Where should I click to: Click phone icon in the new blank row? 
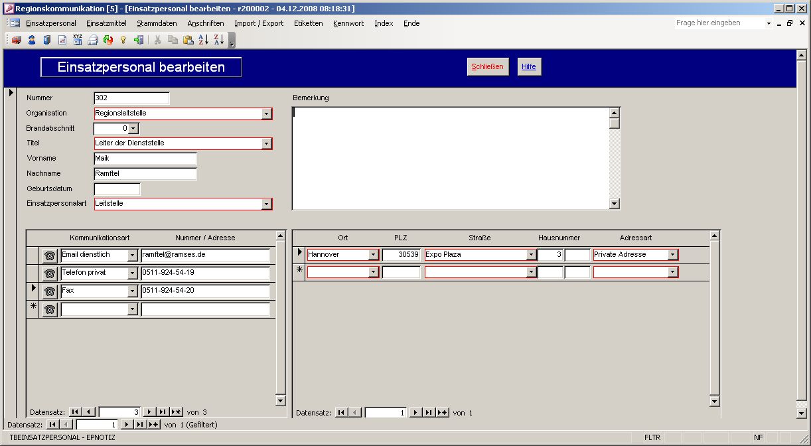pos(50,309)
